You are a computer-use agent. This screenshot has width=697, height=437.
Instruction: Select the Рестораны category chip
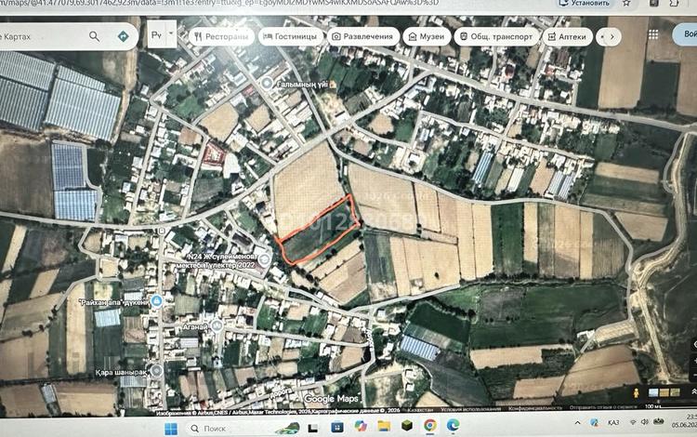221,36
